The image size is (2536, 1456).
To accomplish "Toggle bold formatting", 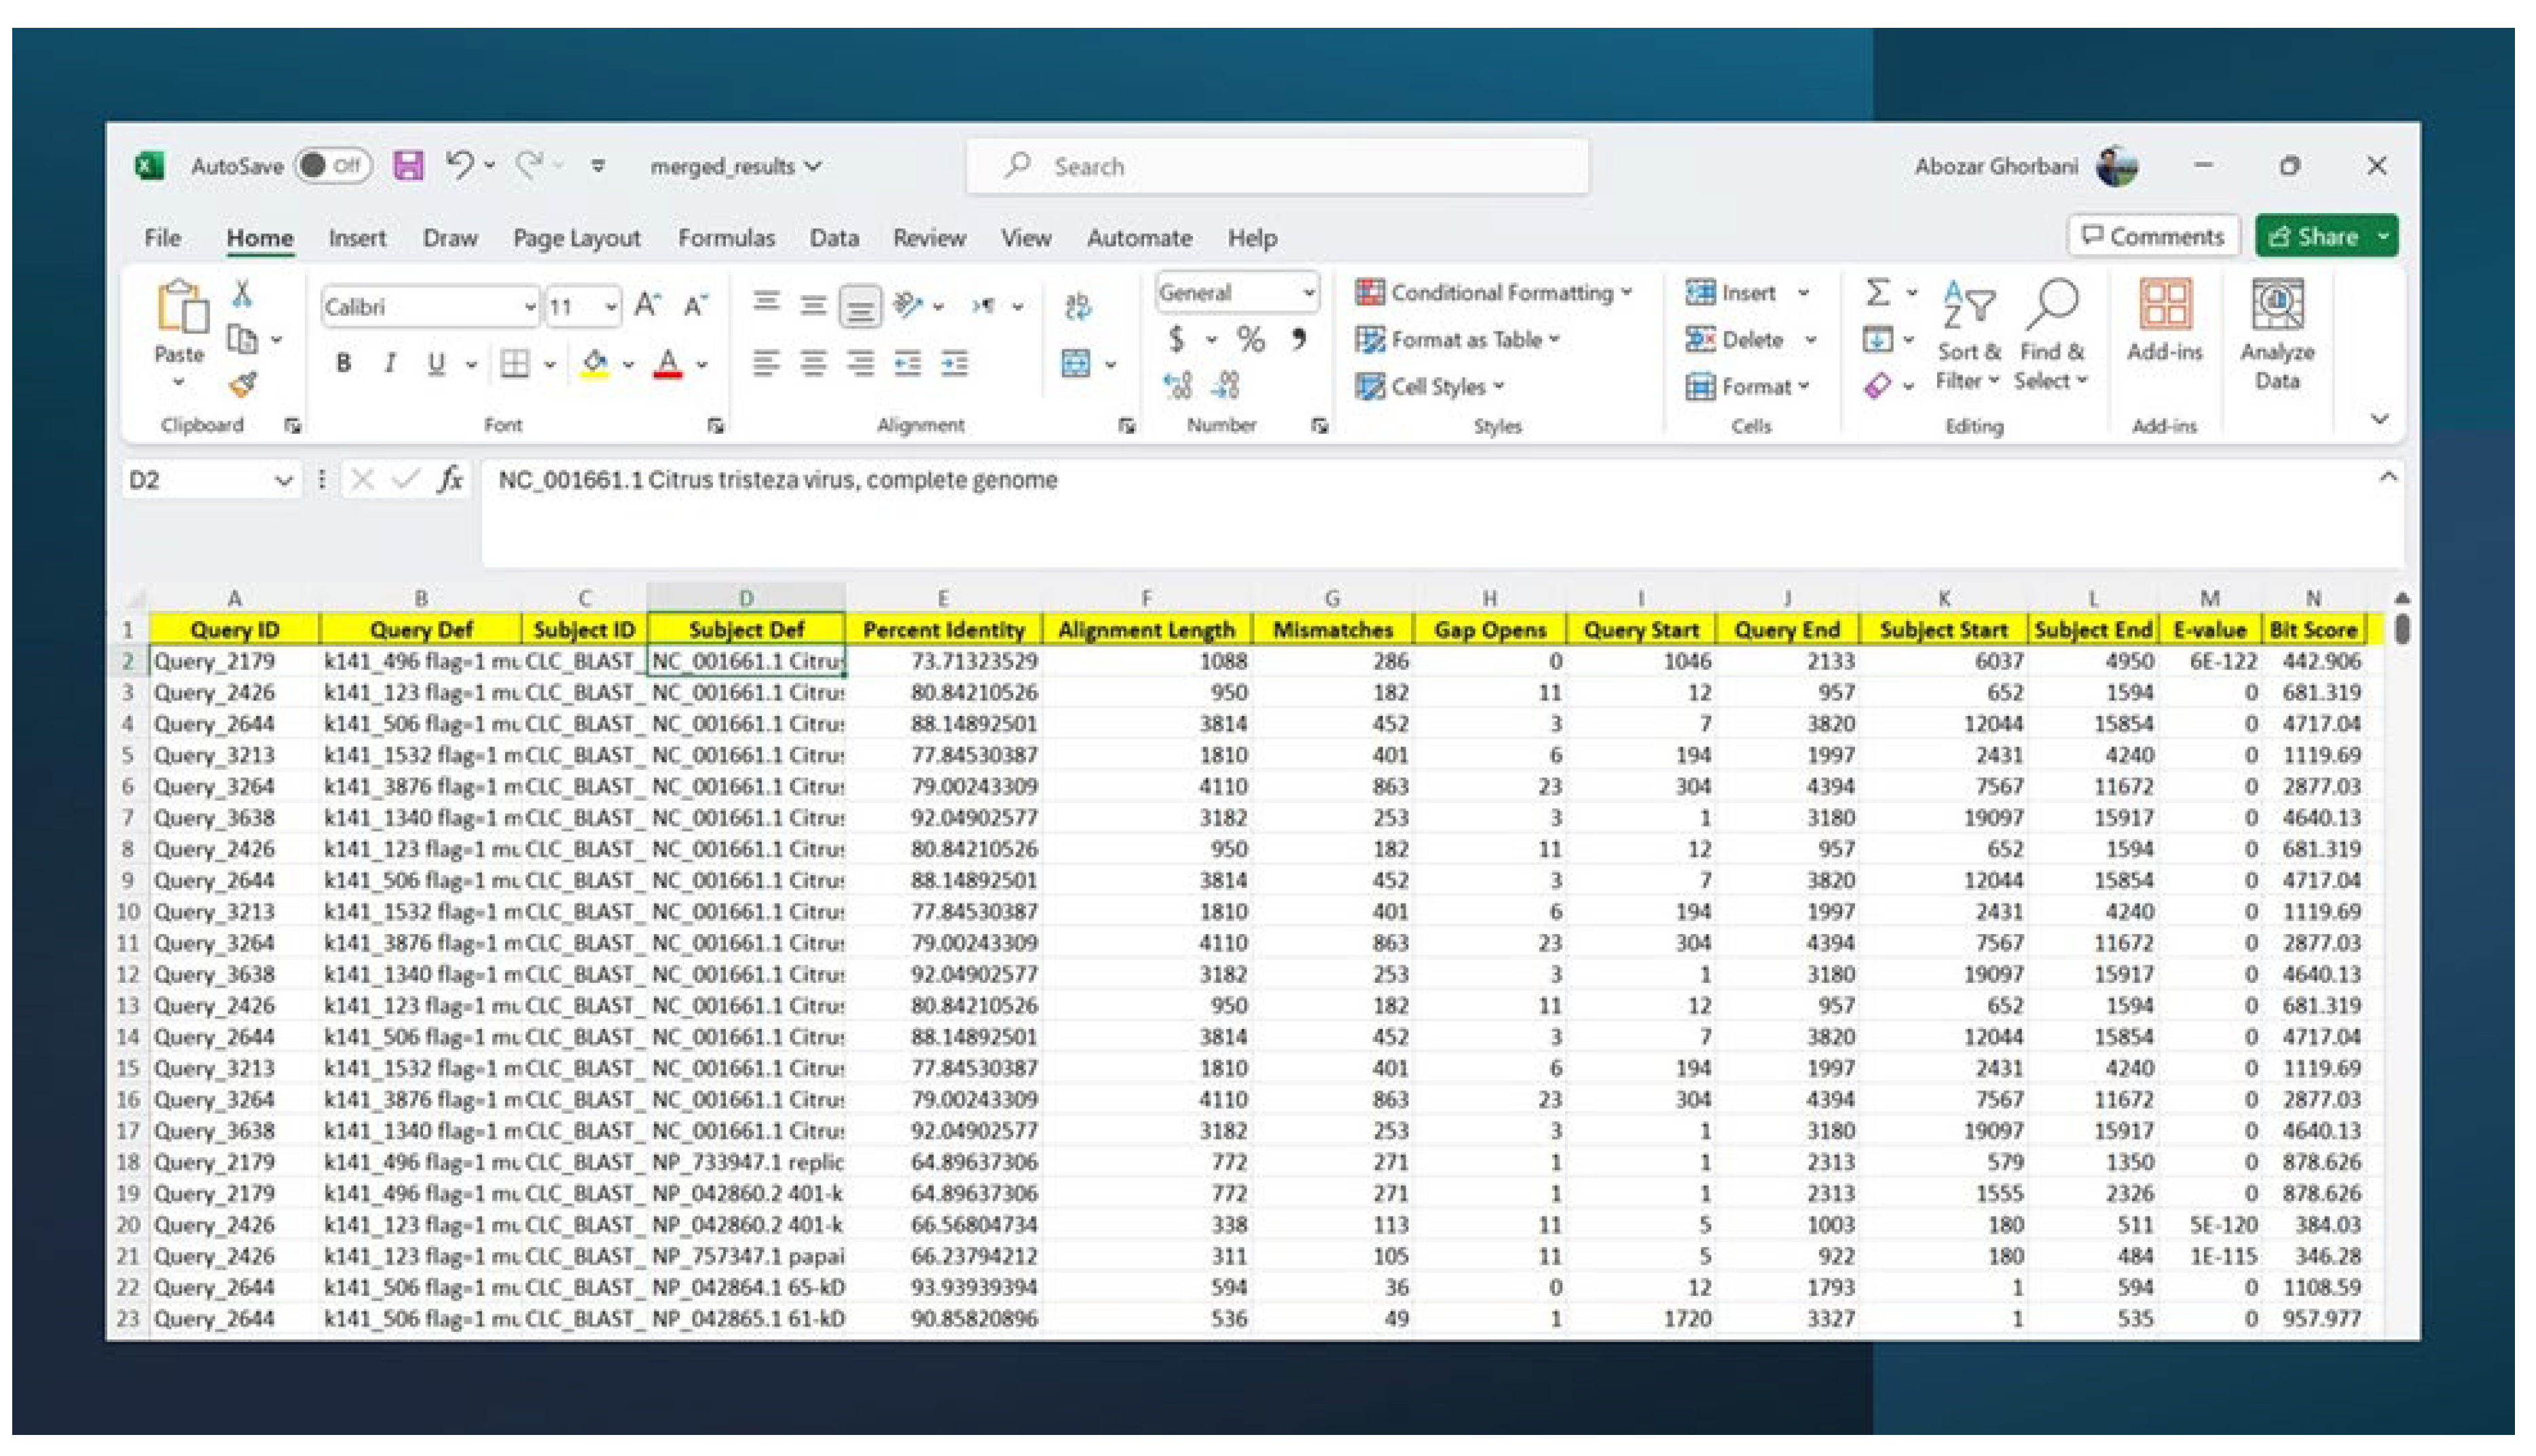I will click(x=344, y=363).
